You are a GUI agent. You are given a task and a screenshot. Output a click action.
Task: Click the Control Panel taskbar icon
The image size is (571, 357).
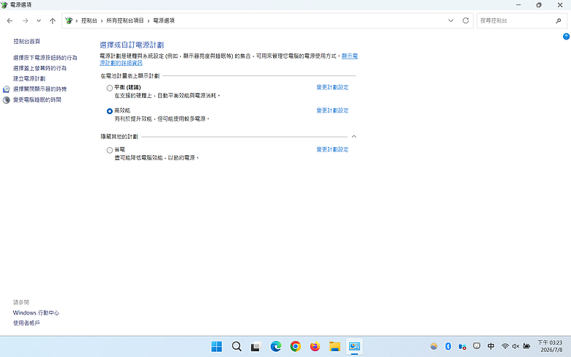point(354,347)
